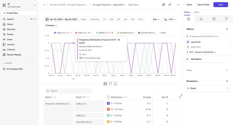
Task: Show table-only layout
Action: [x=115, y=84]
